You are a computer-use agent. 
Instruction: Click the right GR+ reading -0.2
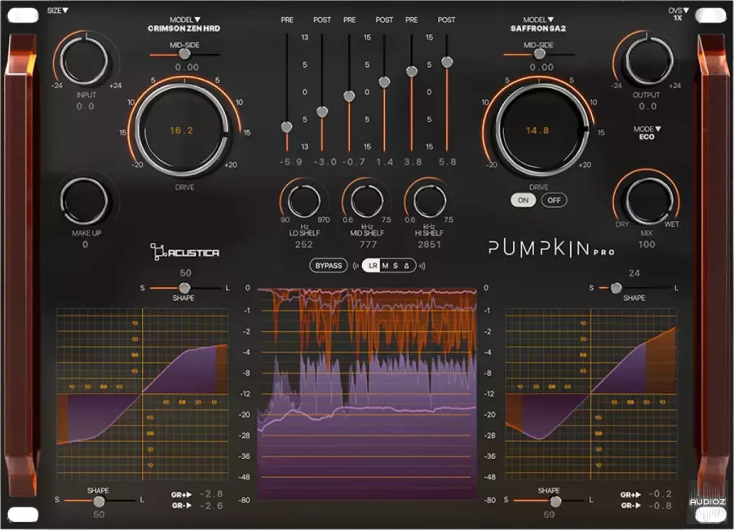[660, 494]
